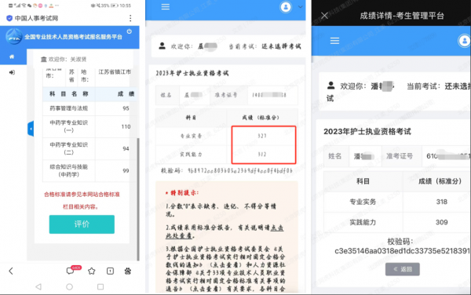
Task: Click the gray 返回 button
Action: click(403, 269)
